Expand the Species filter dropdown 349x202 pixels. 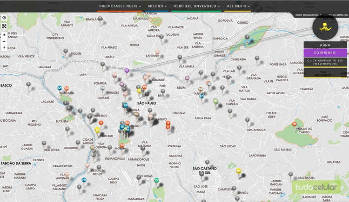coord(157,6)
